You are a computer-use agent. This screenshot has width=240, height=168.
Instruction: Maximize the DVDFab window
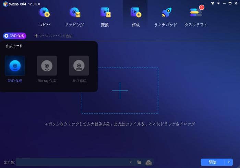(x=230, y=3)
